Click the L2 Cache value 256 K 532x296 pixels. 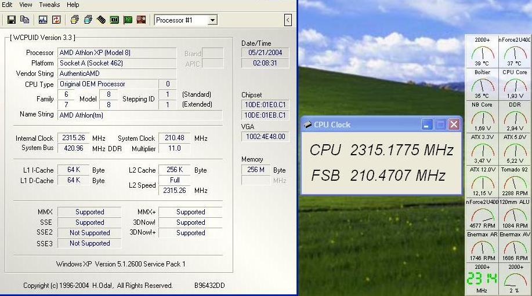click(175, 170)
